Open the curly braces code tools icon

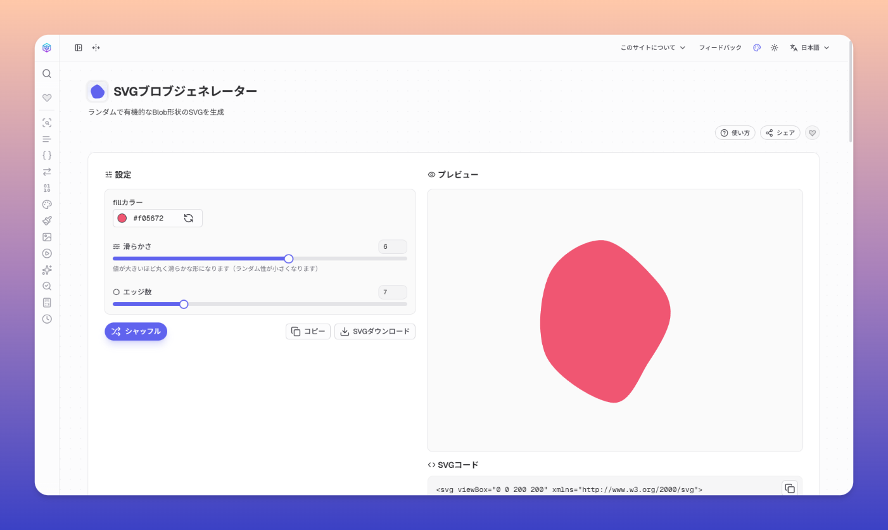[x=47, y=155]
